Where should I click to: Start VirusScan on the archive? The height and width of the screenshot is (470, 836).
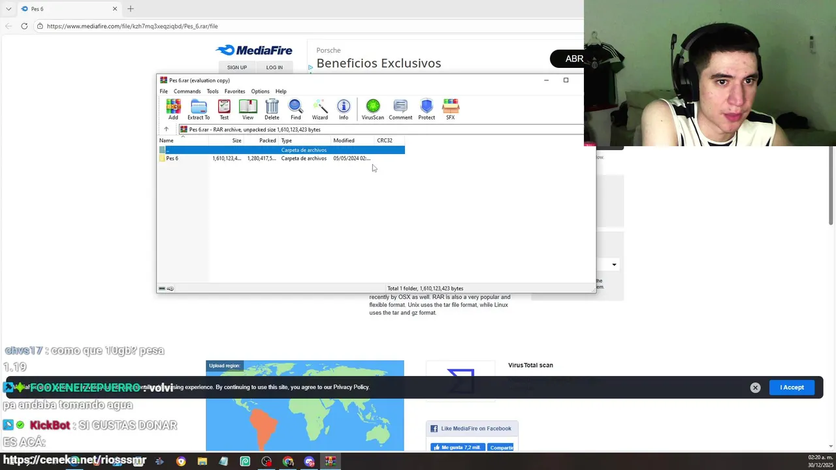click(x=373, y=109)
